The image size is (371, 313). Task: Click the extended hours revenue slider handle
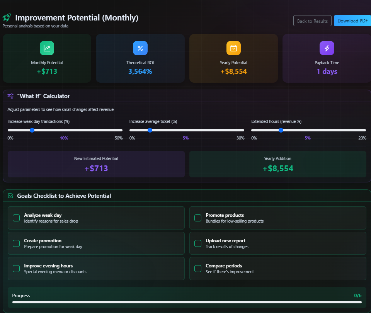(281, 130)
